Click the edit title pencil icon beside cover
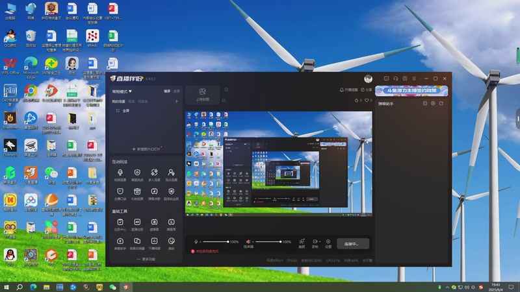The width and height of the screenshot is (520, 292). [x=226, y=90]
